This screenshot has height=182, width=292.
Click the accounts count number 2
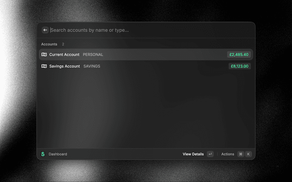pyautogui.click(x=63, y=44)
